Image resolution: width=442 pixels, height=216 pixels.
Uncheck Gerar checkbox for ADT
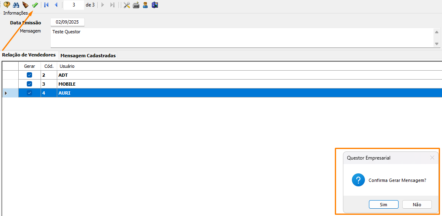(x=29, y=75)
